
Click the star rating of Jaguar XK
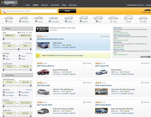[100, 63]
